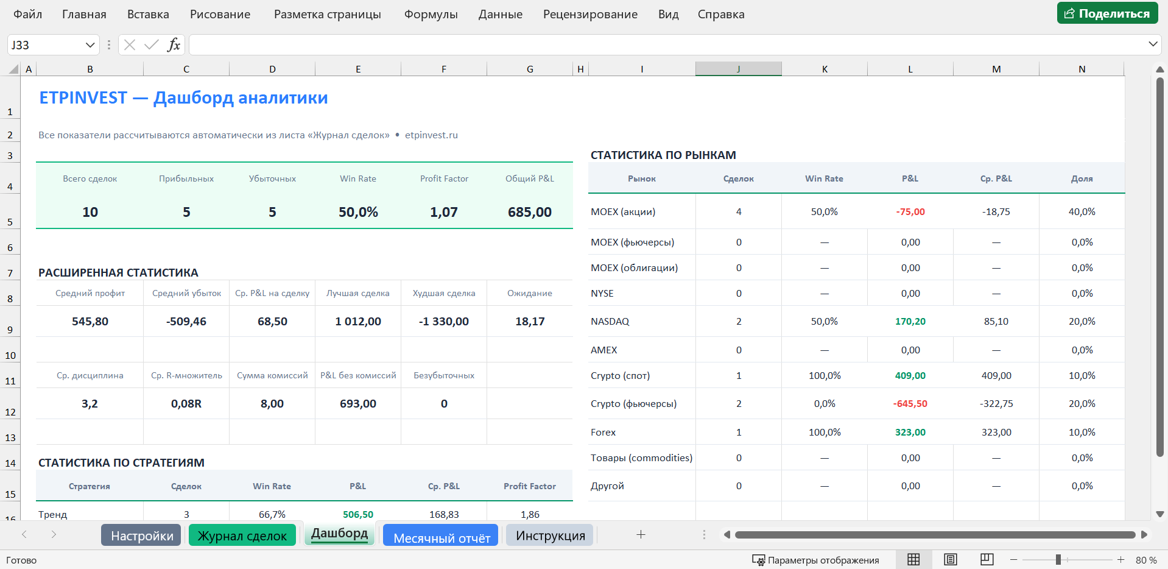This screenshot has width=1168, height=569.
Task: Open the Вид ribbon tab
Action: click(668, 14)
